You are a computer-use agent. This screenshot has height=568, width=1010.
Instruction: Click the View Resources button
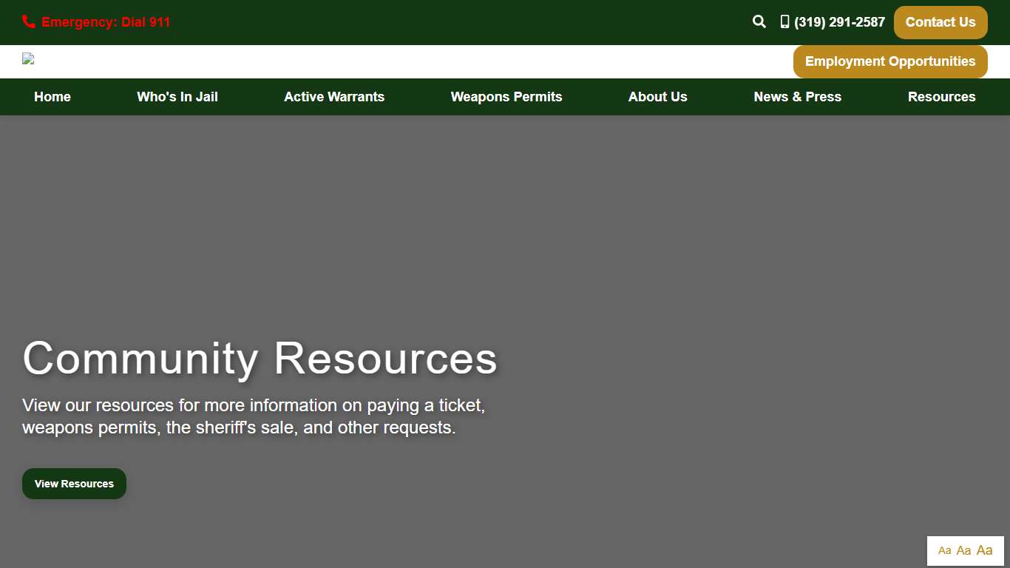point(74,484)
